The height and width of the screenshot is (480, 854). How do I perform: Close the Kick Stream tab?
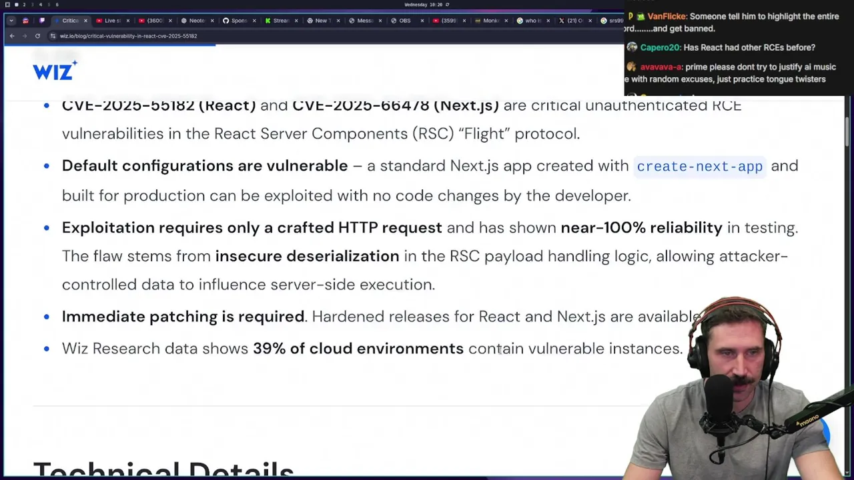296,21
